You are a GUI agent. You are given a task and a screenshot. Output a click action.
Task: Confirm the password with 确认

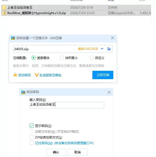[x=56, y=152]
